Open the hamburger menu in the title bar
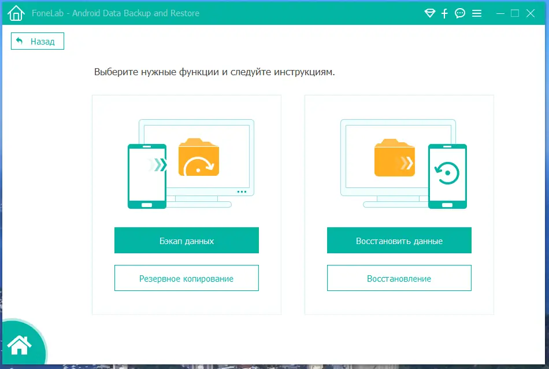The image size is (549, 369). pos(477,13)
